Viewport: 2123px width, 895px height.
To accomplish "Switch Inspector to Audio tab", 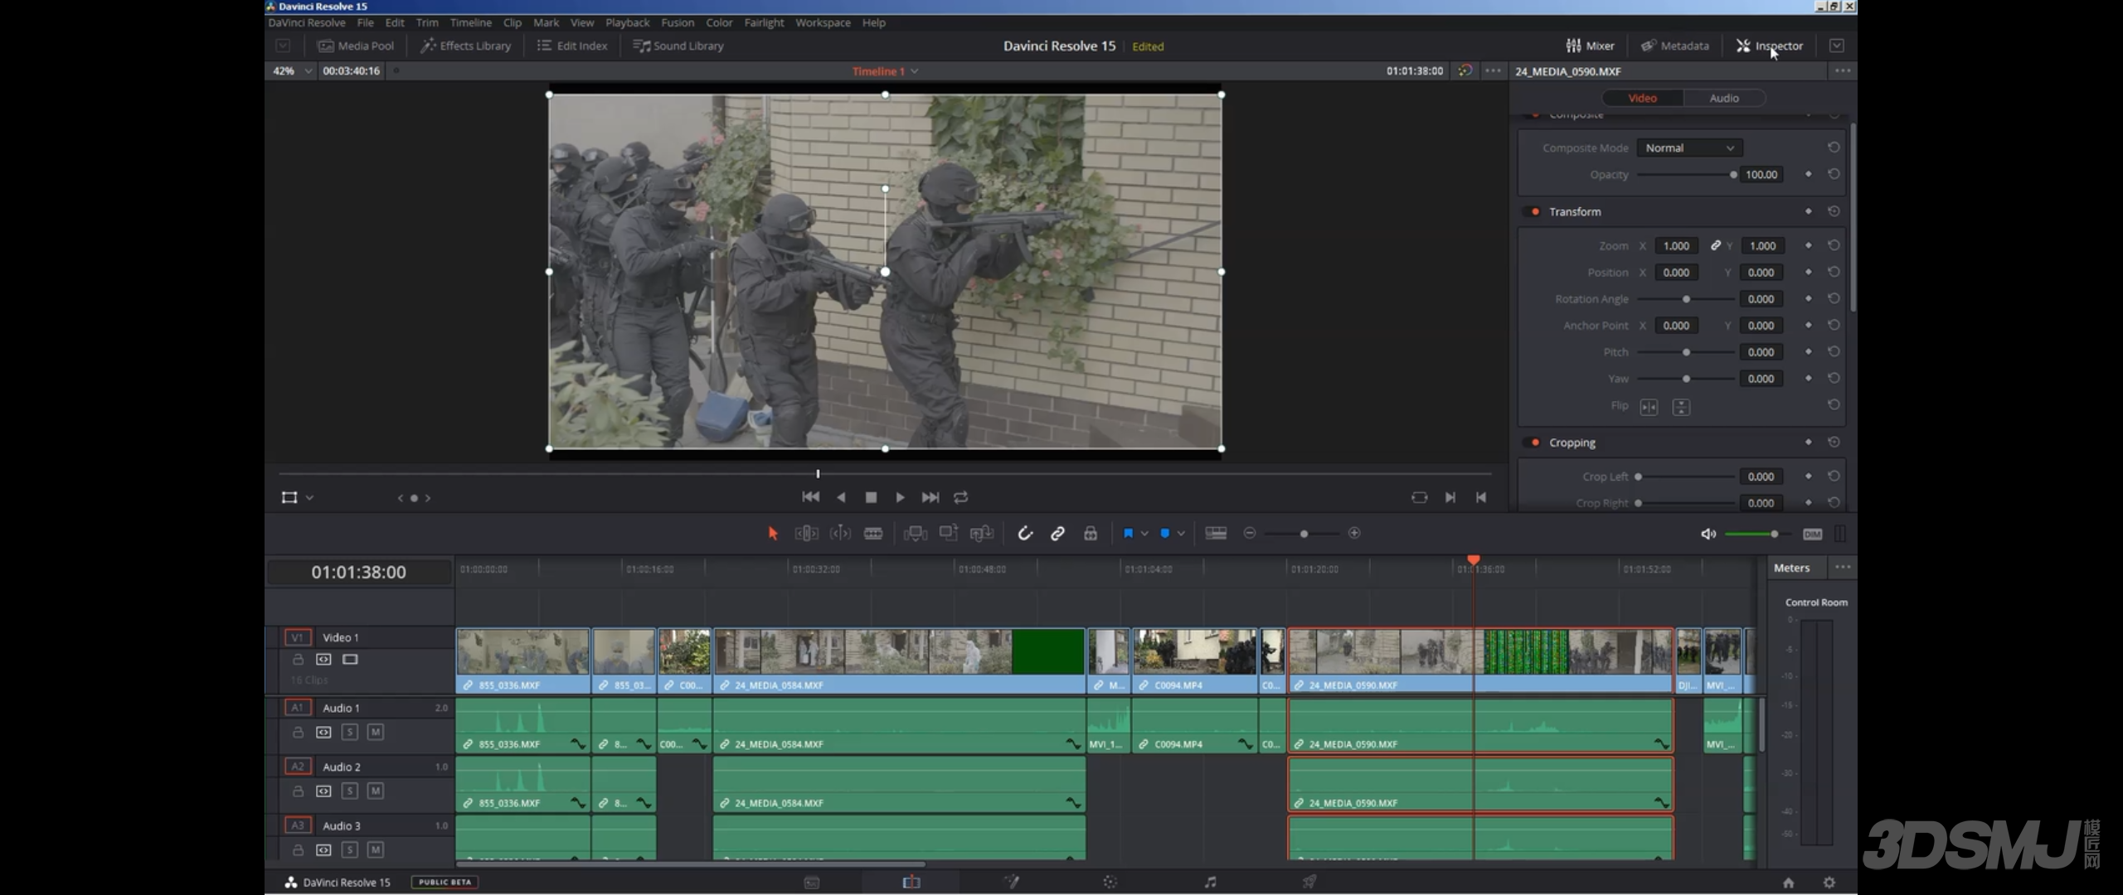I will click(x=1724, y=98).
